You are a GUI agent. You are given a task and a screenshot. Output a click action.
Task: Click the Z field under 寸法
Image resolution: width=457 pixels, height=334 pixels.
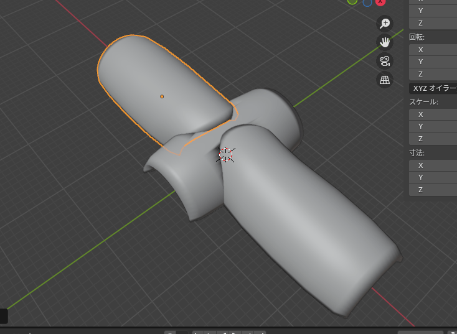[433, 190]
